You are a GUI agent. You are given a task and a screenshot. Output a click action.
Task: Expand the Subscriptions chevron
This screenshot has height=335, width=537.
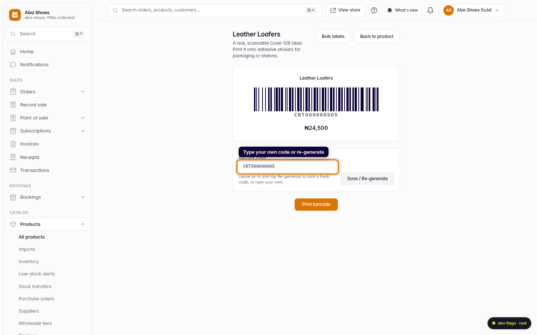coord(83,131)
